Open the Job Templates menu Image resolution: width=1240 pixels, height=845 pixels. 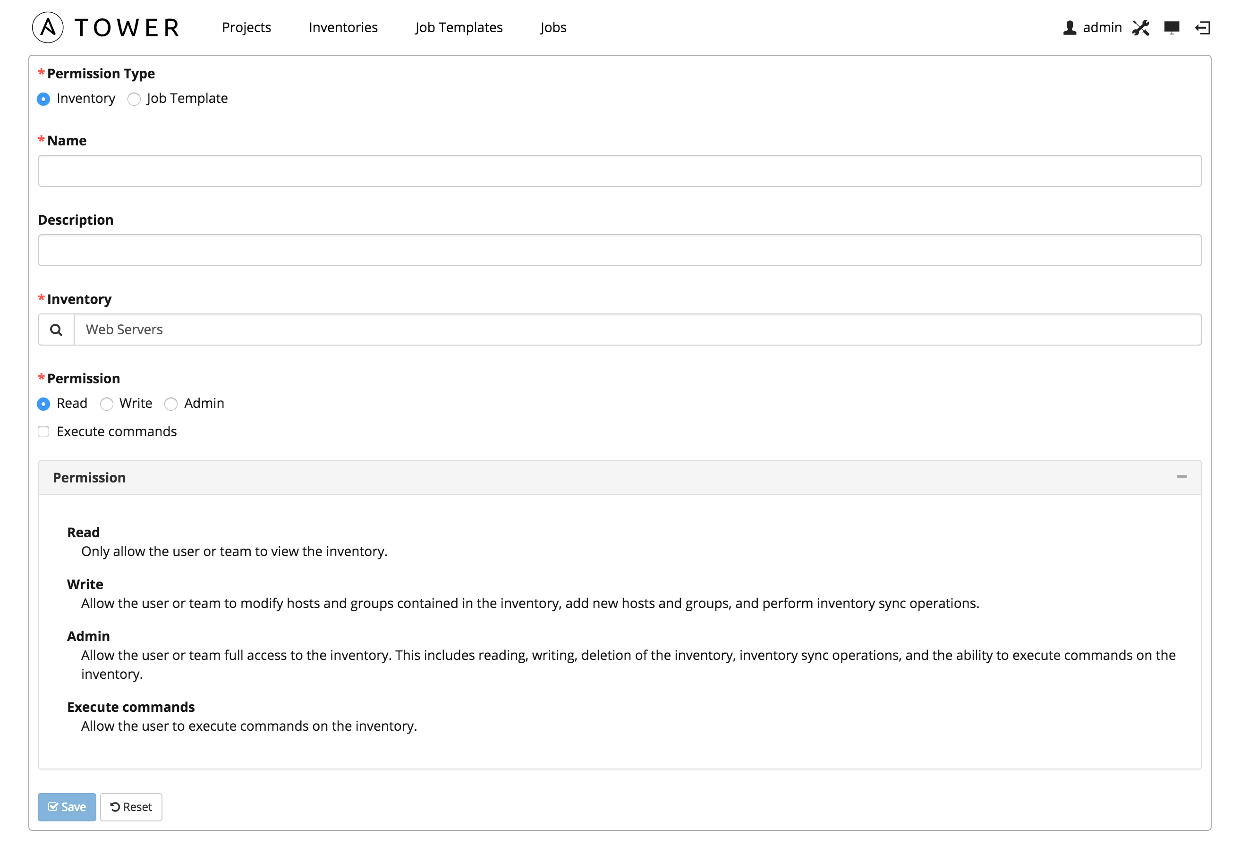tap(459, 27)
